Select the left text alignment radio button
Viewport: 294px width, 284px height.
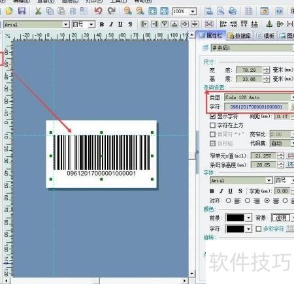[229, 200]
